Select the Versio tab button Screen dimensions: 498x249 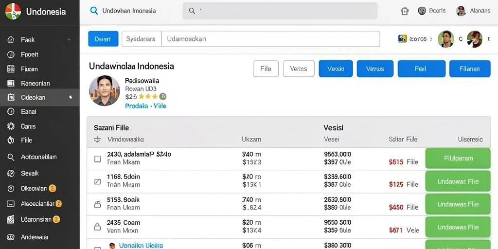[x=336, y=69]
